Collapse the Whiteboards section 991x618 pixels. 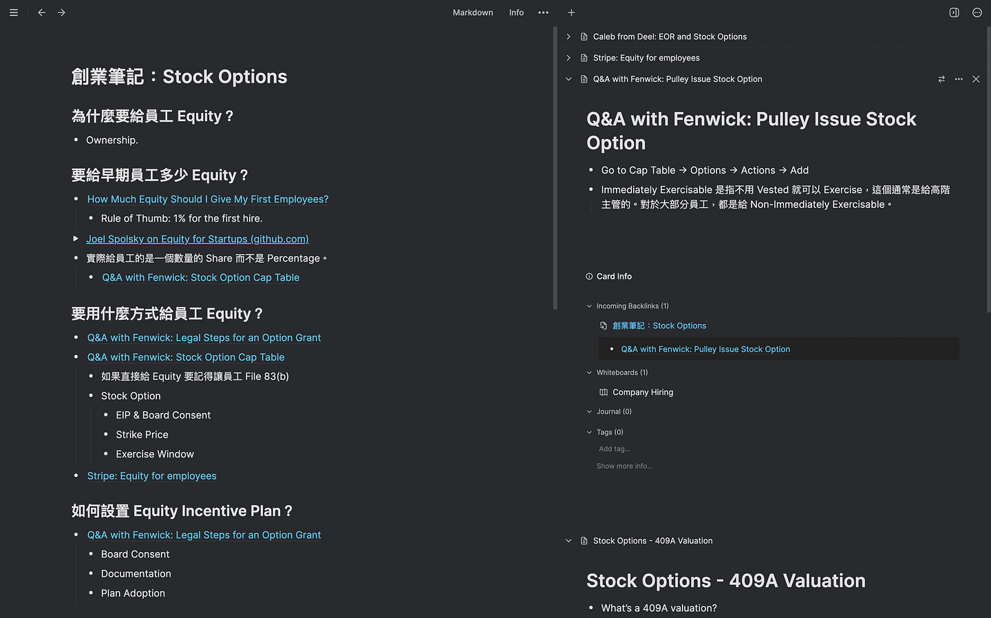point(589,372)
